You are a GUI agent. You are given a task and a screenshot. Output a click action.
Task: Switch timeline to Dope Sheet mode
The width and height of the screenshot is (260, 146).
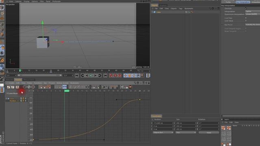(9, 87)
